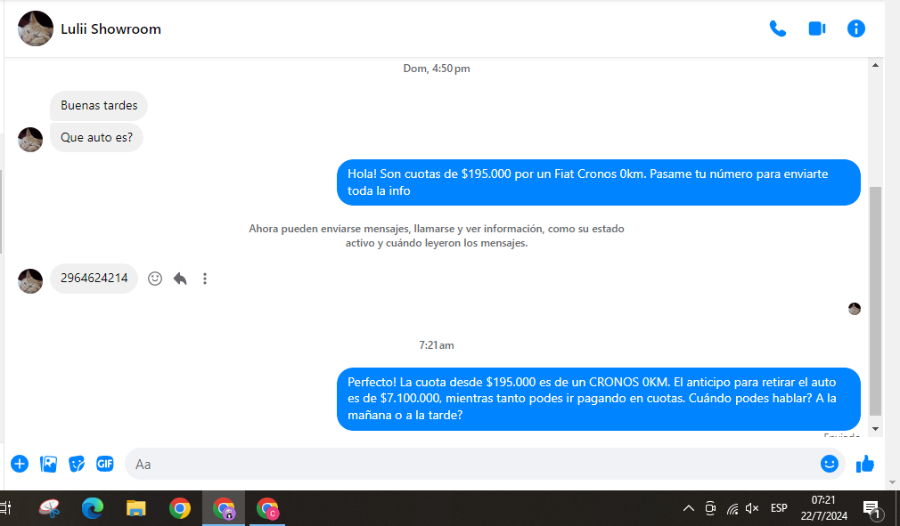
Task: Open Microsoft Edge from taskbar
Action: coord(93,508)
